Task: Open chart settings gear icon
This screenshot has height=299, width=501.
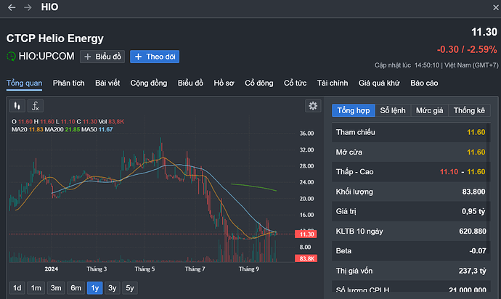Action: tap(313, 106)
